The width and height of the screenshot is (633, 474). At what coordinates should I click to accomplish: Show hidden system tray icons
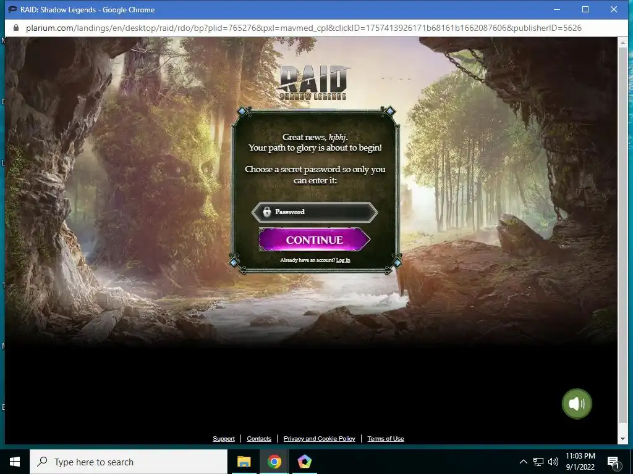click(523, 462)
